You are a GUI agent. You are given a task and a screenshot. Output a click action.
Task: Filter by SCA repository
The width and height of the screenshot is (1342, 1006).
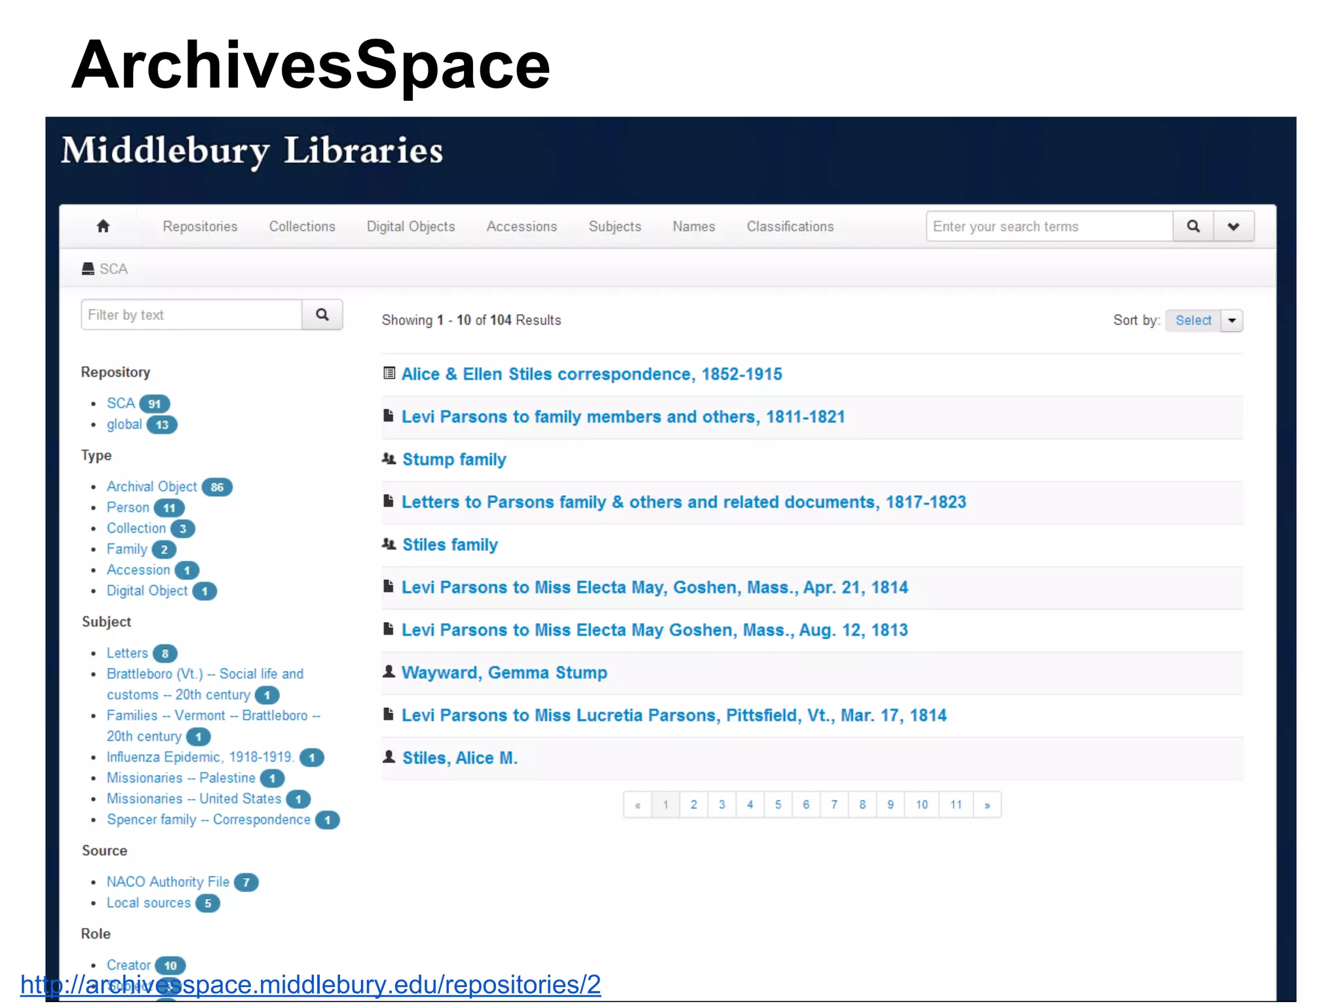(x=121, y=403)
